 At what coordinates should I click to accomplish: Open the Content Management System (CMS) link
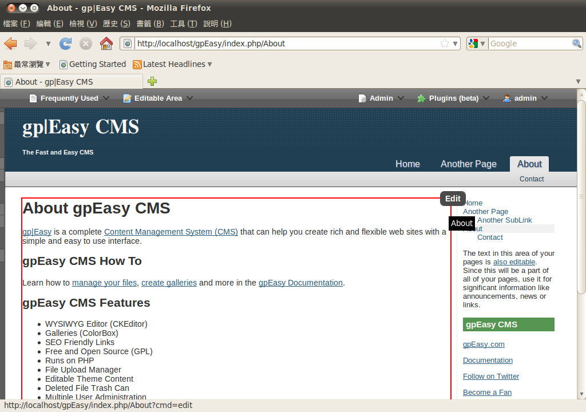[x=171, y=232]
